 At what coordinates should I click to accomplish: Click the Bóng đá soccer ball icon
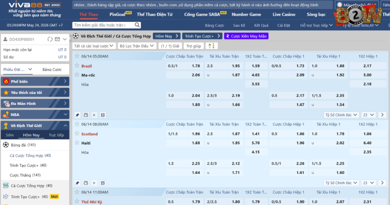[x=6, y=145]
